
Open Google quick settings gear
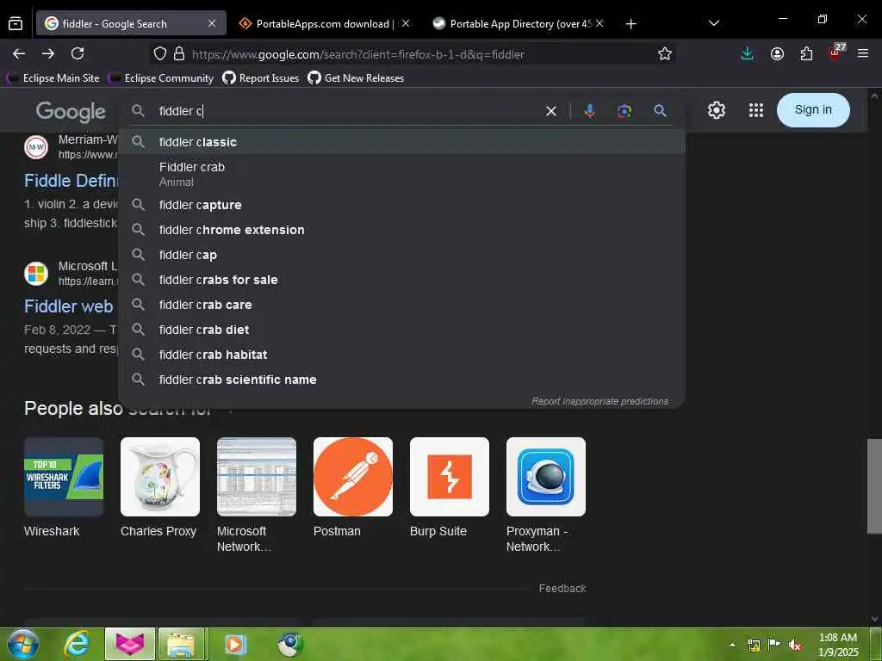point(716,110)
